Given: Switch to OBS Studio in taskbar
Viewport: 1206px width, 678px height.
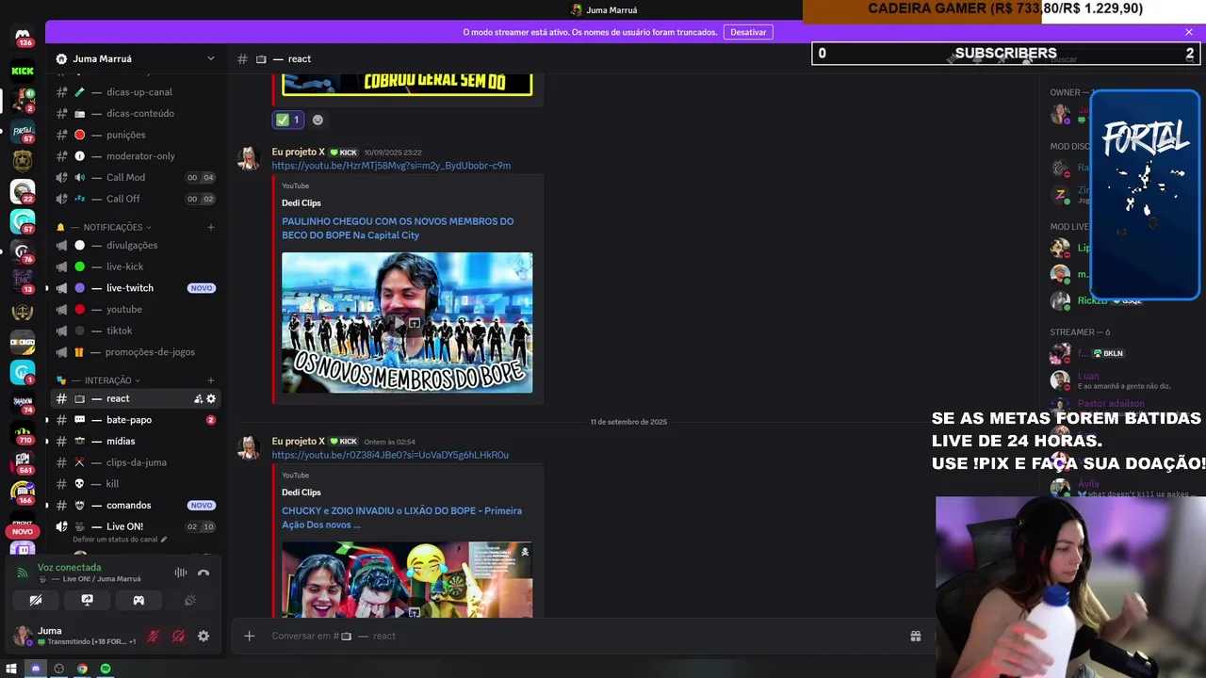Looking at the screenshot, I should click(58, 669).
